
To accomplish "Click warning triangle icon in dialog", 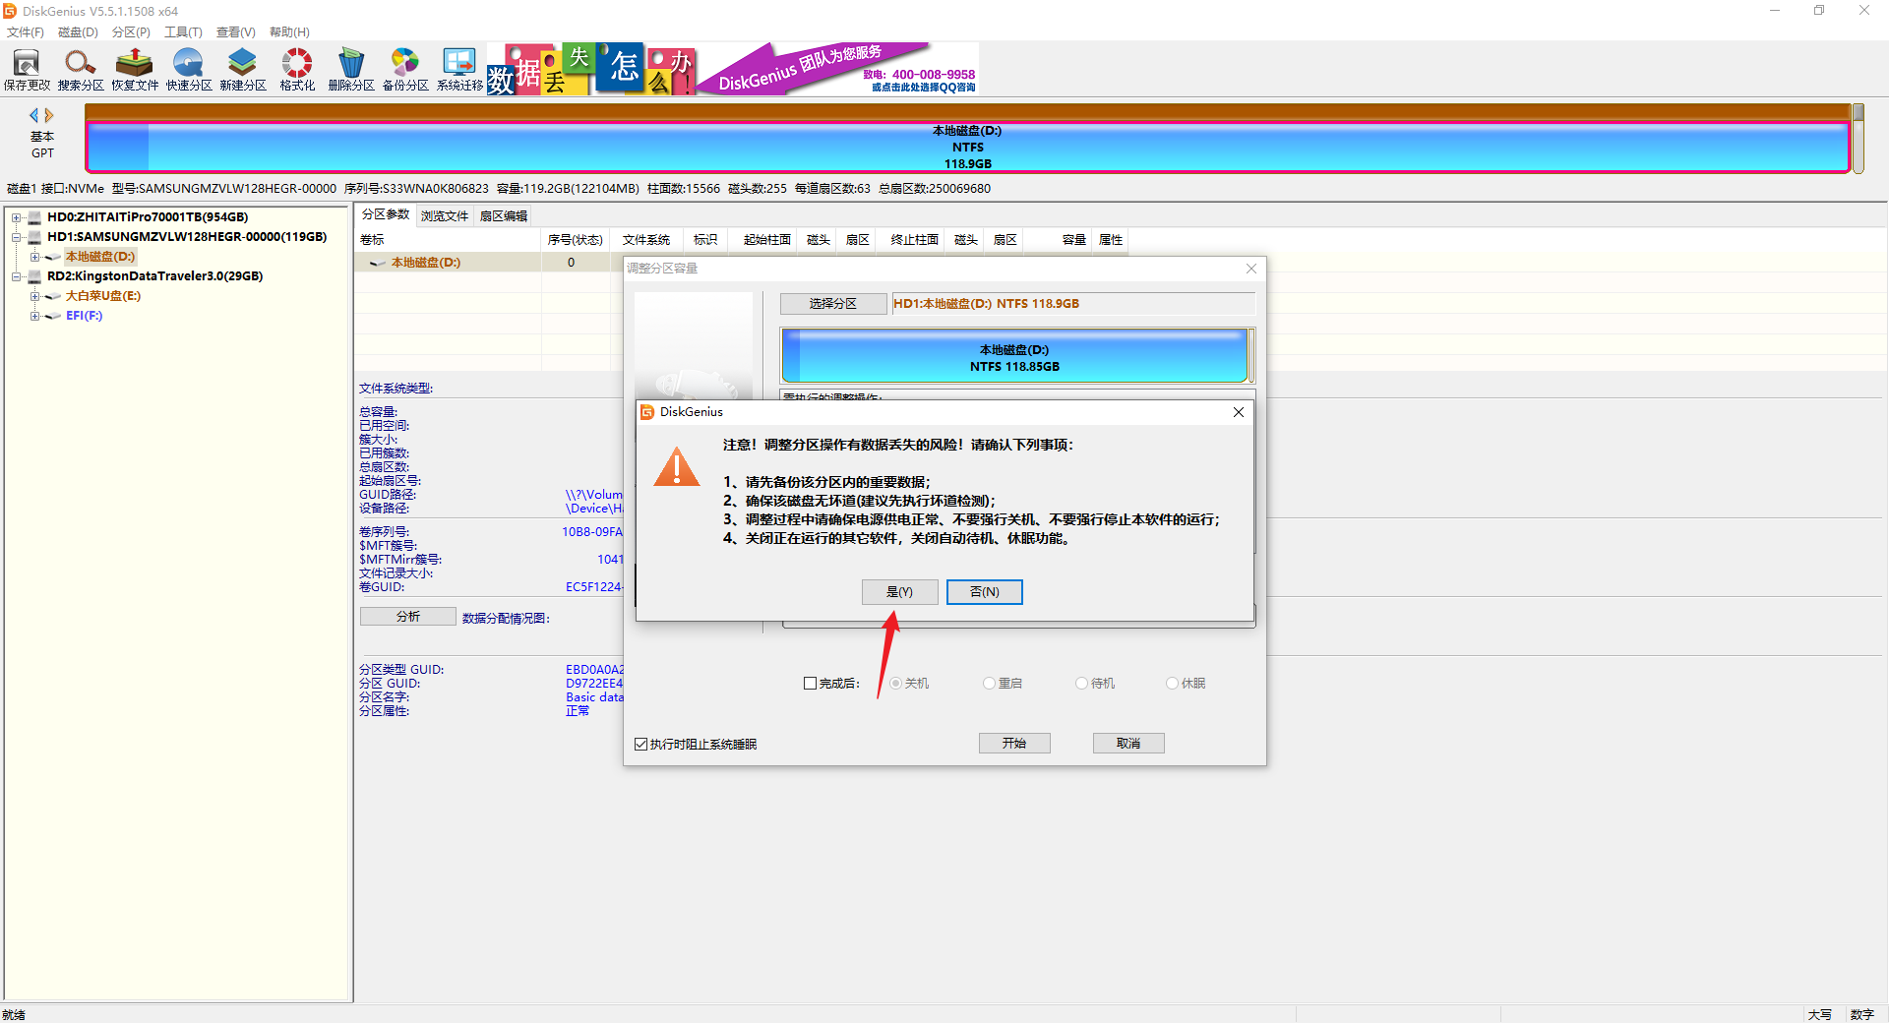I will pos(677,467).
